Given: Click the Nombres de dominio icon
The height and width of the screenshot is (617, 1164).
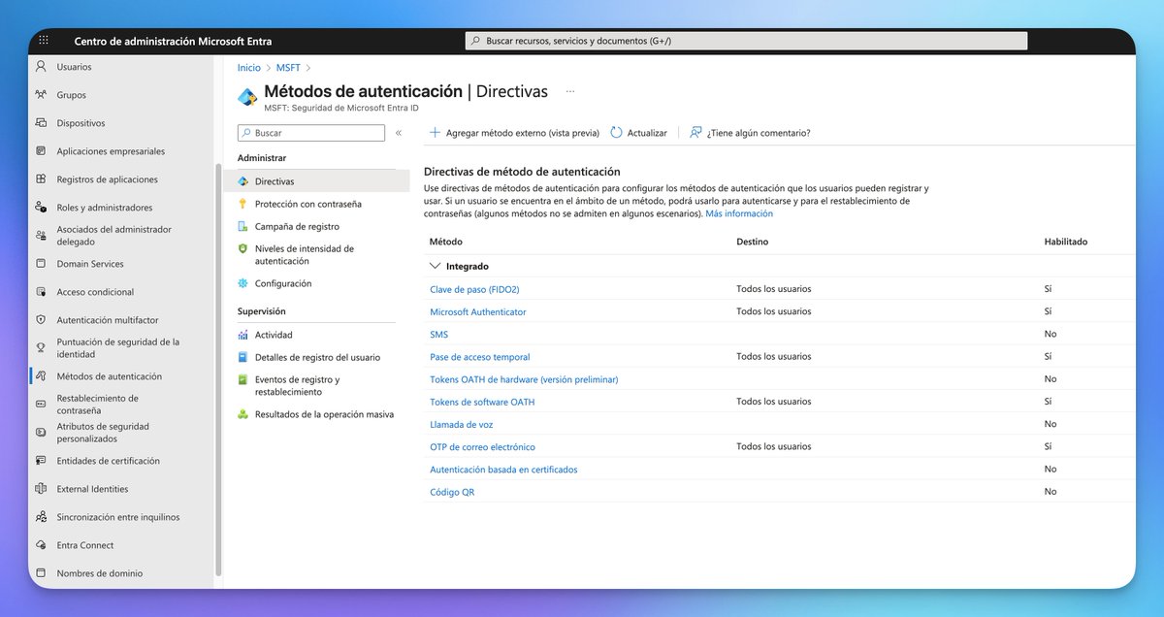Looking at the screenshot, I should point(41,573).
